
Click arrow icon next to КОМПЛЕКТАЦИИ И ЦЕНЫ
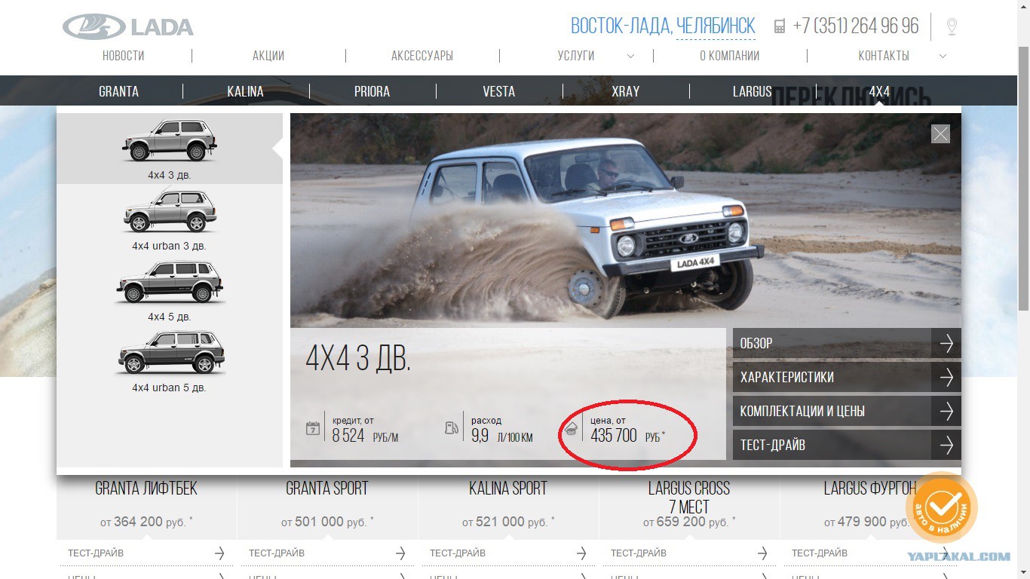[946, 411]
